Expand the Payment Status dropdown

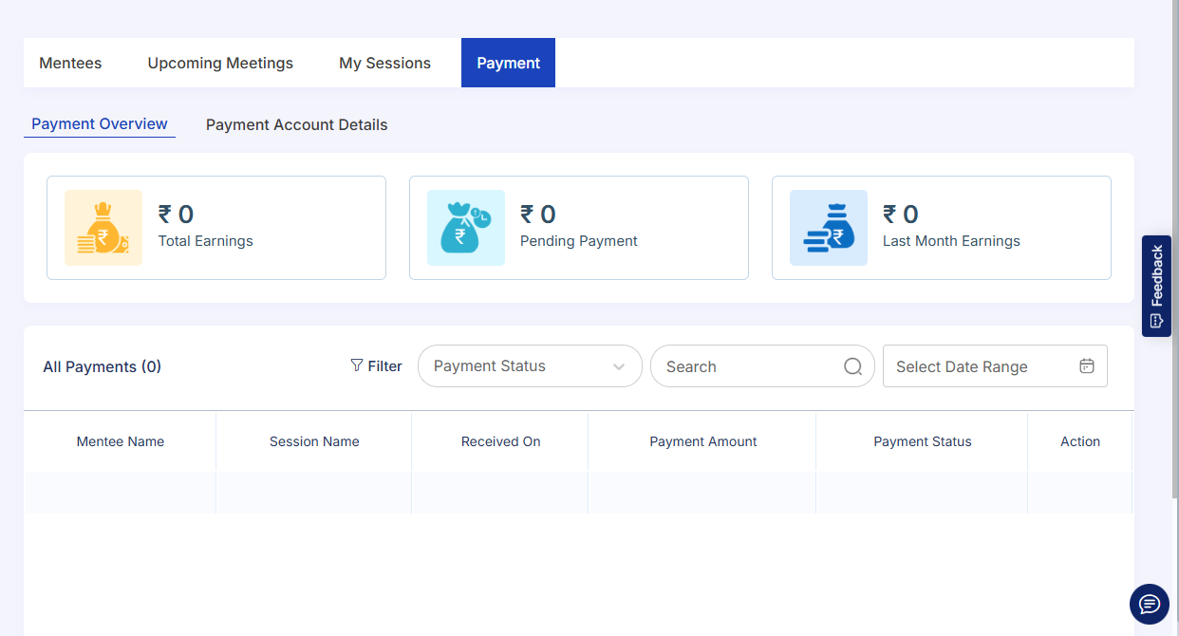coord(529,366)
